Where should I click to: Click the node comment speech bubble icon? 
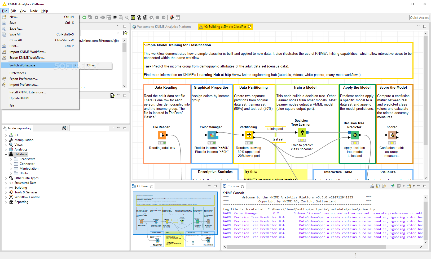[x=115, y=17]
